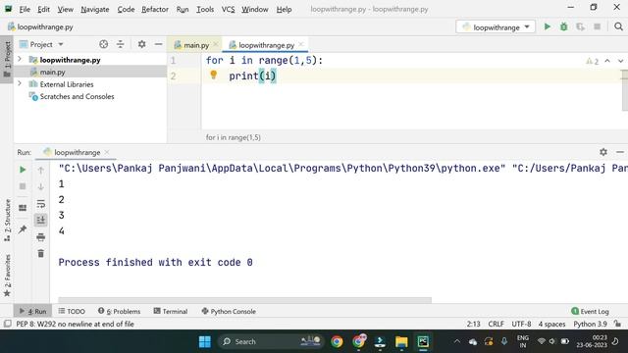Click the taskbar Search box
The image size is (628, 353).
tap(271, 341)
